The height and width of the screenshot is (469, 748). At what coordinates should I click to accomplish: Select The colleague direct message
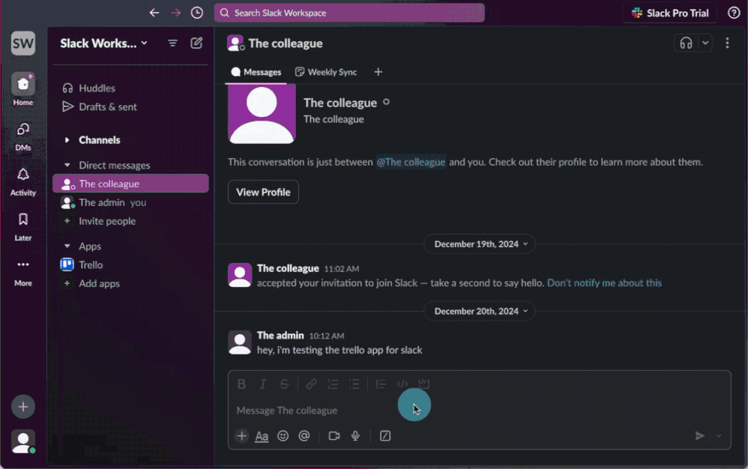point(130,184)
